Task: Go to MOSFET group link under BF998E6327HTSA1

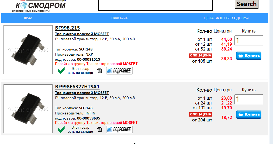Action: (96, 123)
